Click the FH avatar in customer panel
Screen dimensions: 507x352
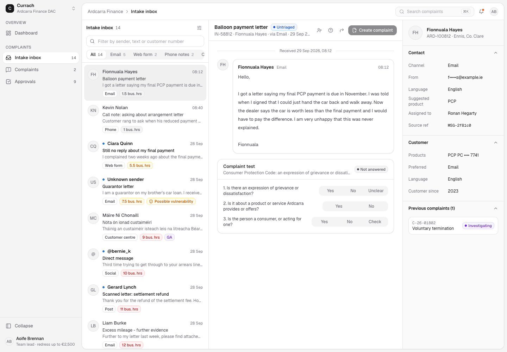click(x=415, y=33)
